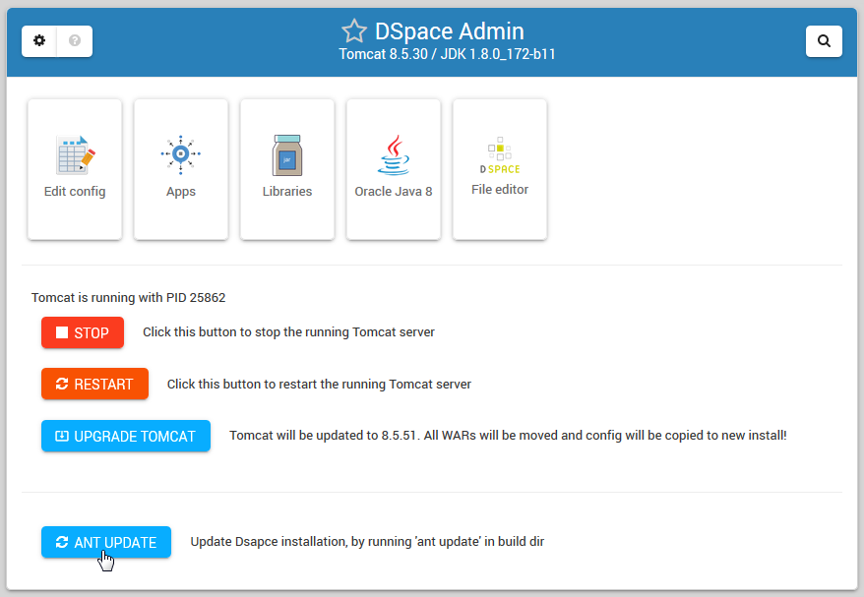
Task: Stop the running Tomcat server
Action: coord(83,332)
